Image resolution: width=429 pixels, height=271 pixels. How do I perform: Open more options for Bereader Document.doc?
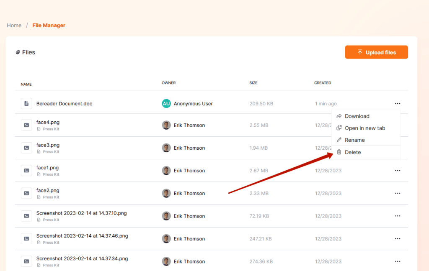[x=398, y=104]
